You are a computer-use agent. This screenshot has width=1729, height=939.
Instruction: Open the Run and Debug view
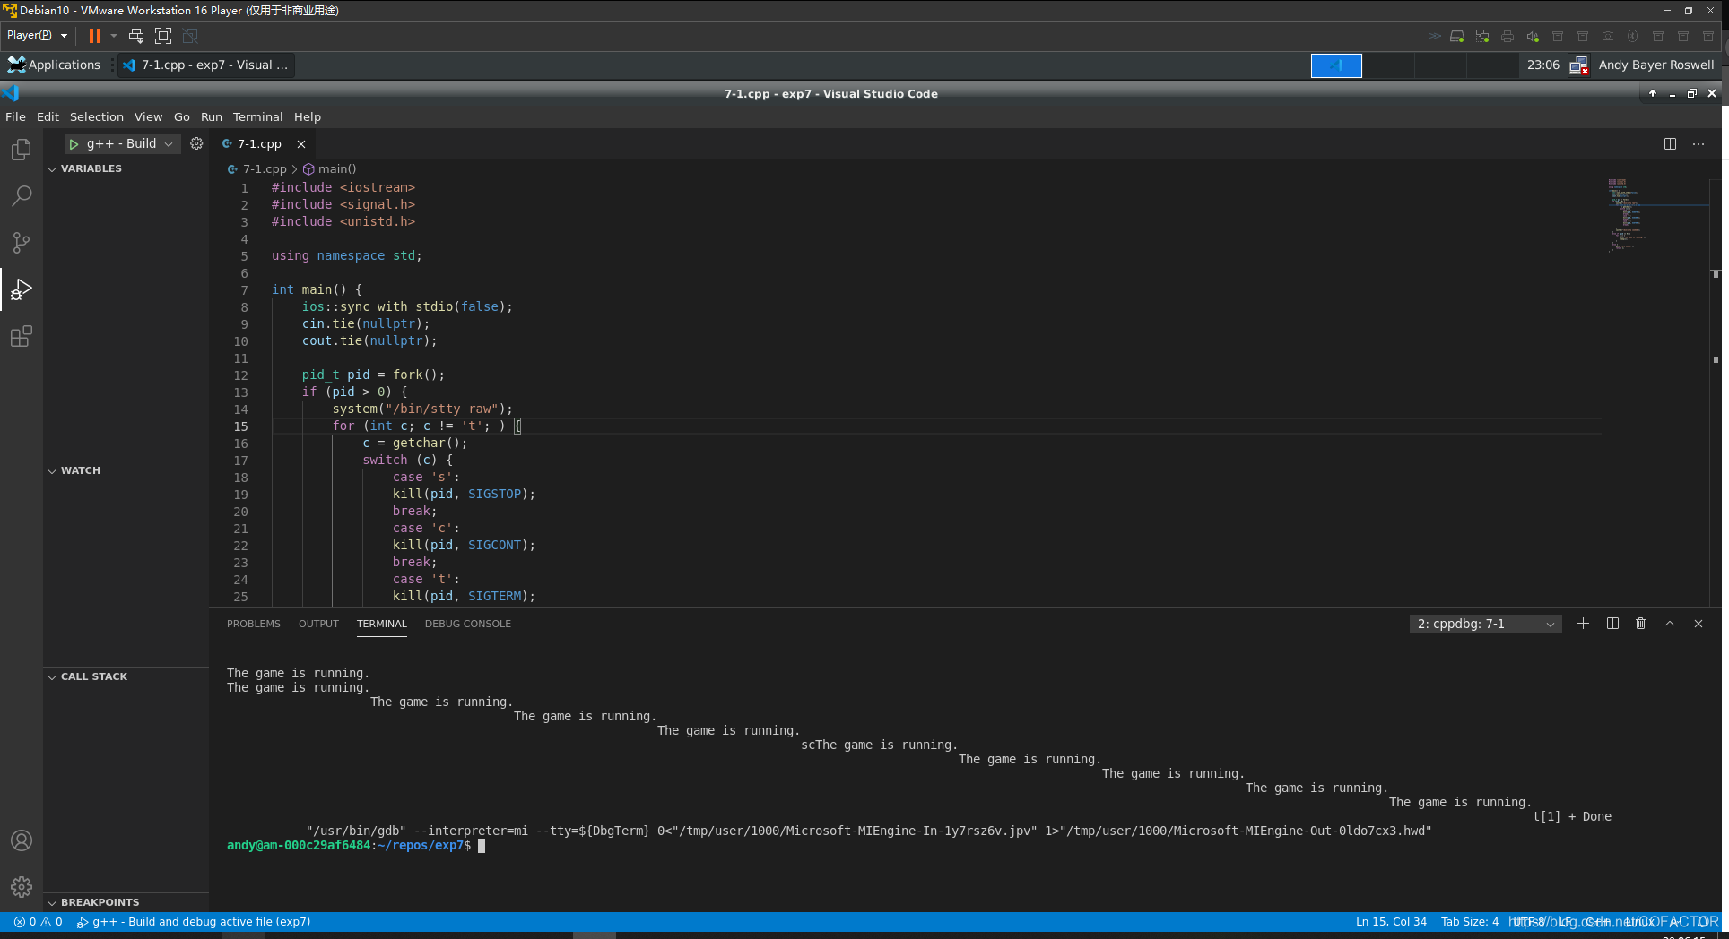point(22,289)
